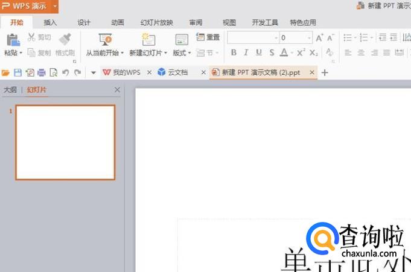Click distributed alignment icon
The image size is (411, 272).
[399, 52]
